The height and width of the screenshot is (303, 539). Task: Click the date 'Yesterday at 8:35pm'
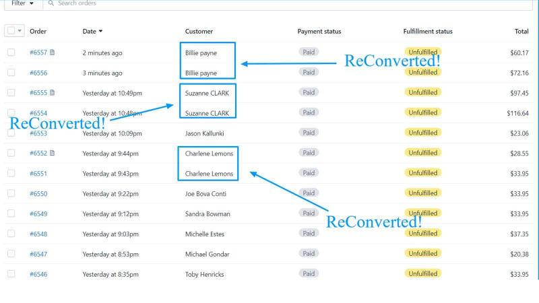(x=110, y=274)
